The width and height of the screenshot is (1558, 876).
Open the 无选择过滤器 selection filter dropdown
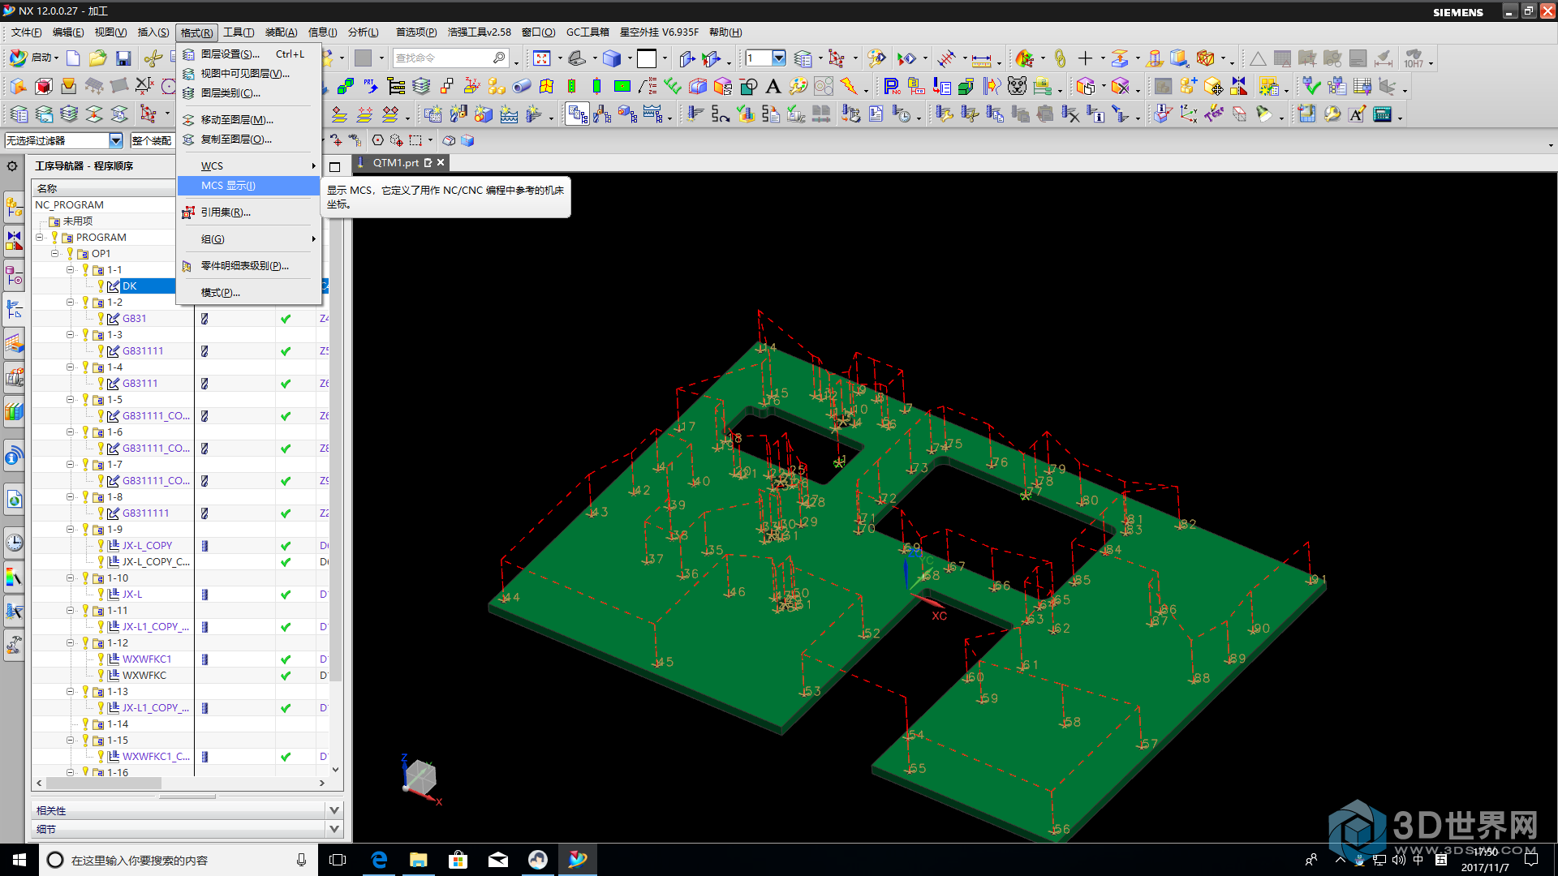pos(115,140)
